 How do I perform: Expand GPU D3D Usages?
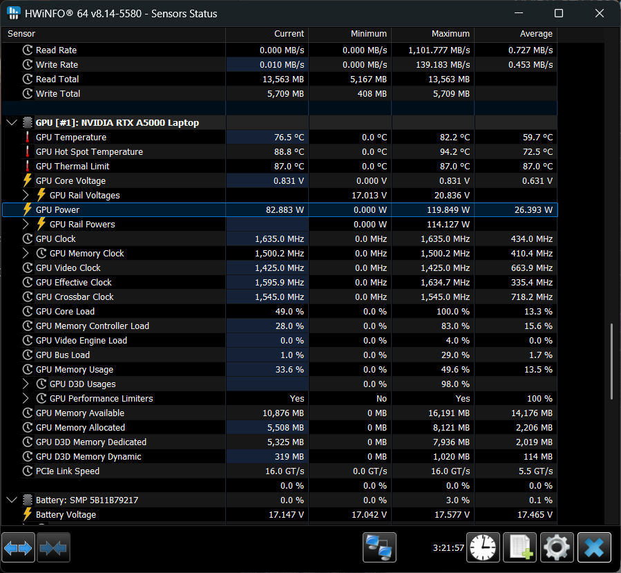point(26,384)
